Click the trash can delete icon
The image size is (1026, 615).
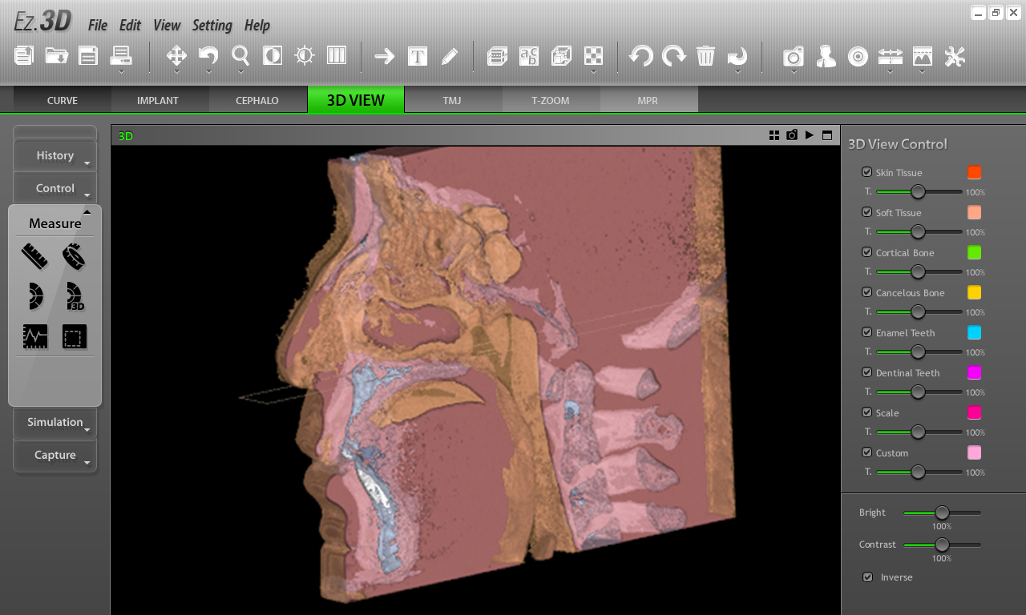[x=705, y=56]
